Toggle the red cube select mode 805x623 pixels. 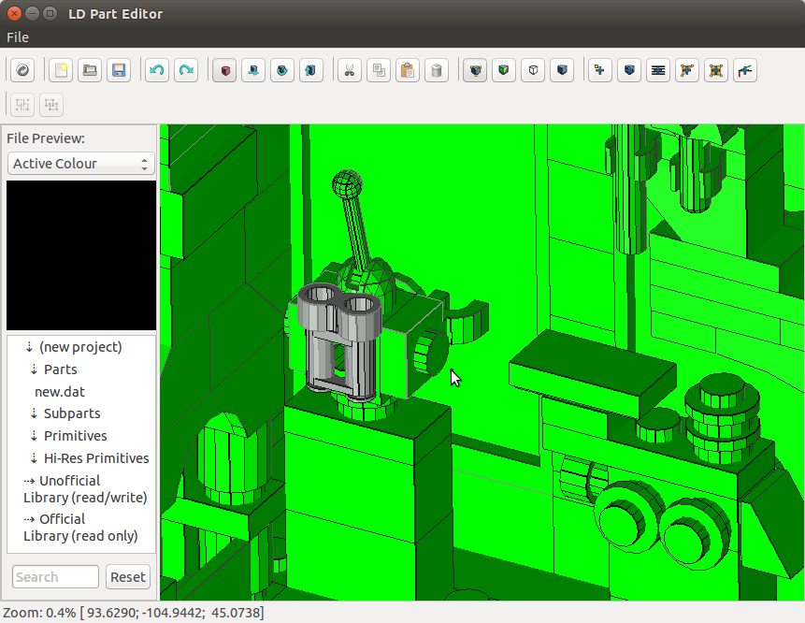[223, 70]
